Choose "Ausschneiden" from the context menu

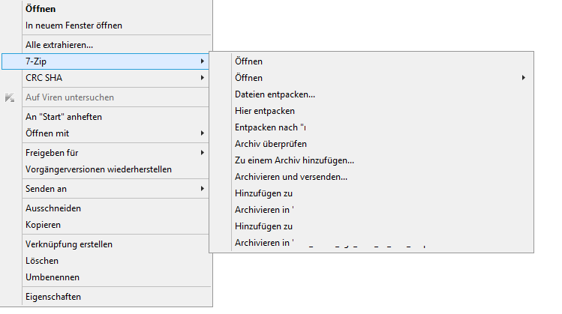pyautogui.click(x=53, y=208)
